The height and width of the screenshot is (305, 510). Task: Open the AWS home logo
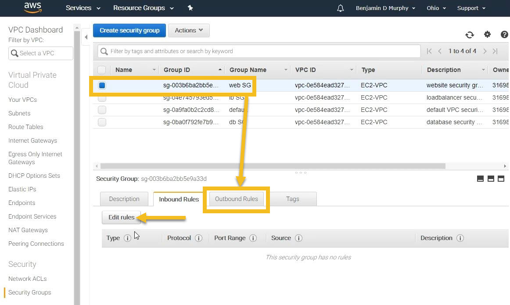click(33, 7)
